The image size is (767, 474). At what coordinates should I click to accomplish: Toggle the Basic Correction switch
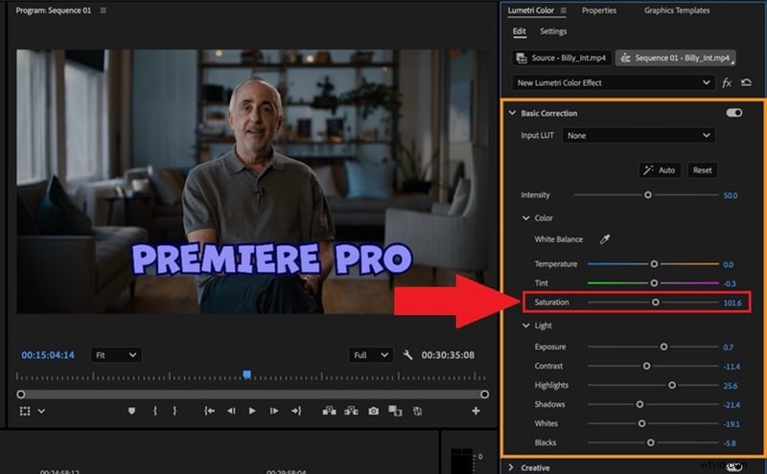coord(734,113)
